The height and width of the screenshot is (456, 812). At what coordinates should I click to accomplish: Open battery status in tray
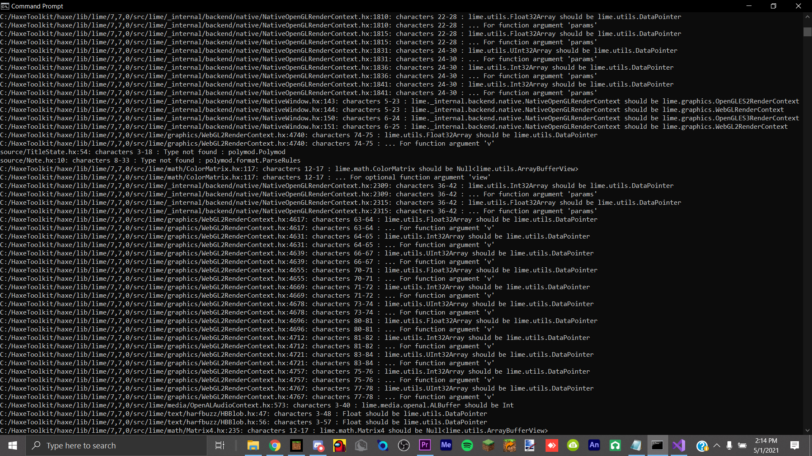[x=742, y=445]
